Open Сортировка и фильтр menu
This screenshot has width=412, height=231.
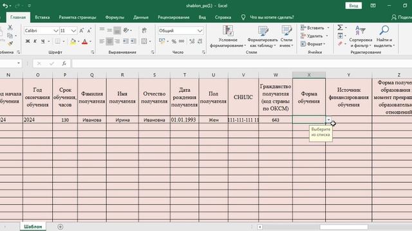[360, 37]
